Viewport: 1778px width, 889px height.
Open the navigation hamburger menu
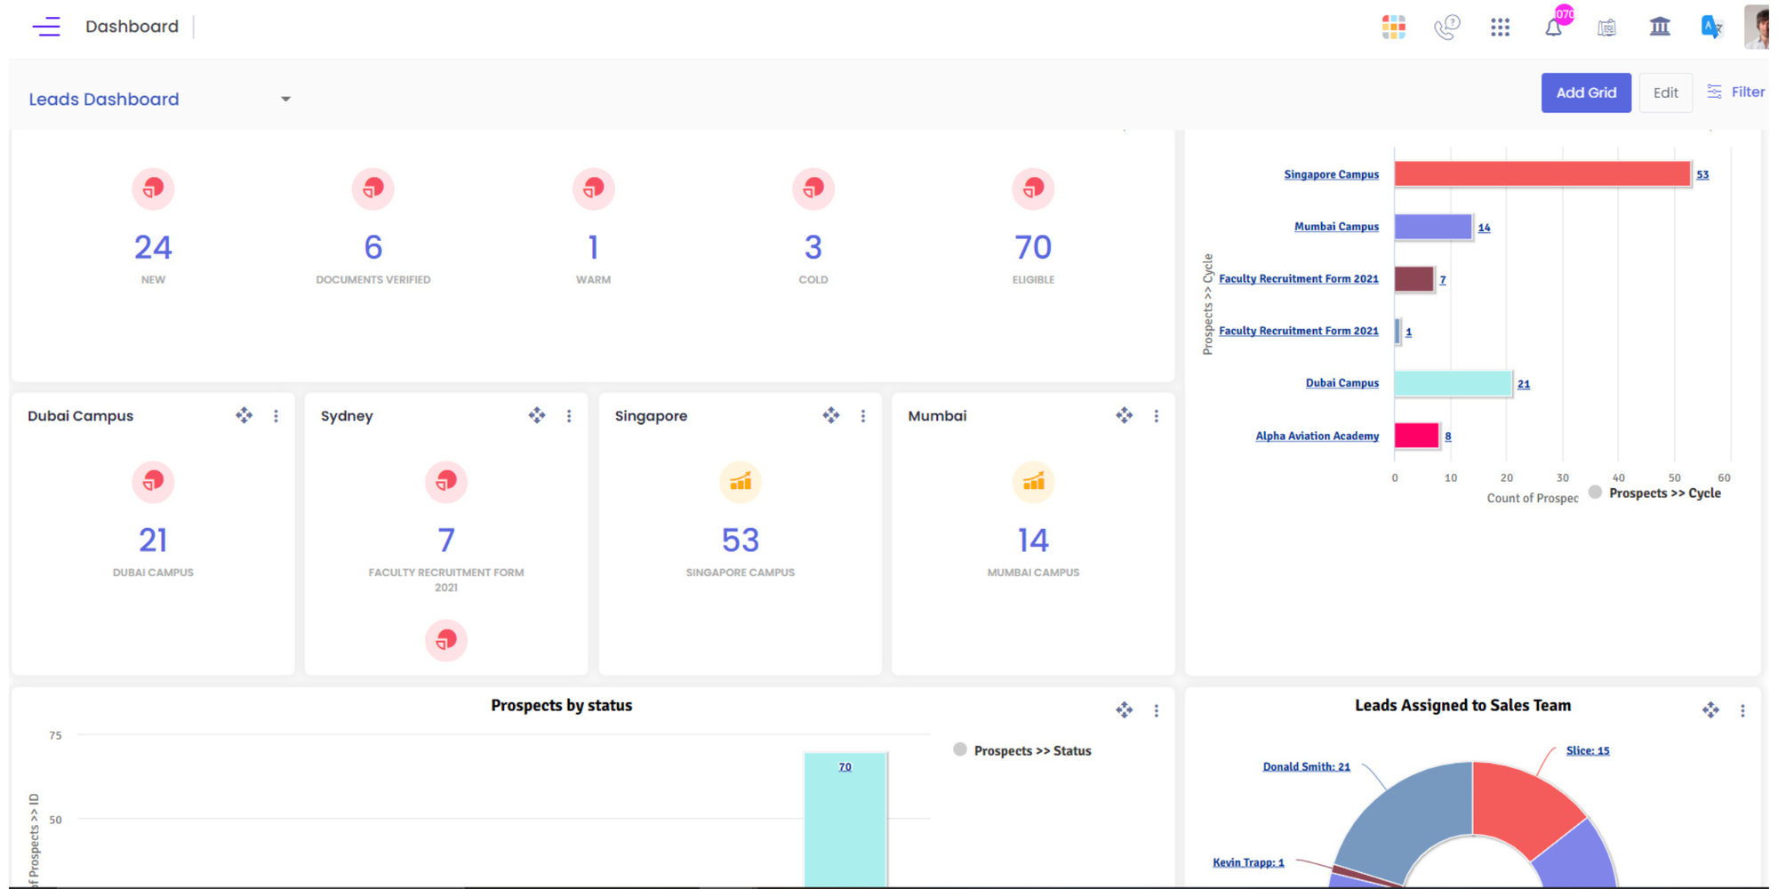pyautogui.click(x=46, y=27)
